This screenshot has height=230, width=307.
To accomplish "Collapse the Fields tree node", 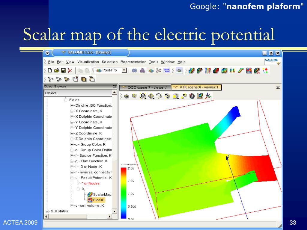I will pos(66,100).
